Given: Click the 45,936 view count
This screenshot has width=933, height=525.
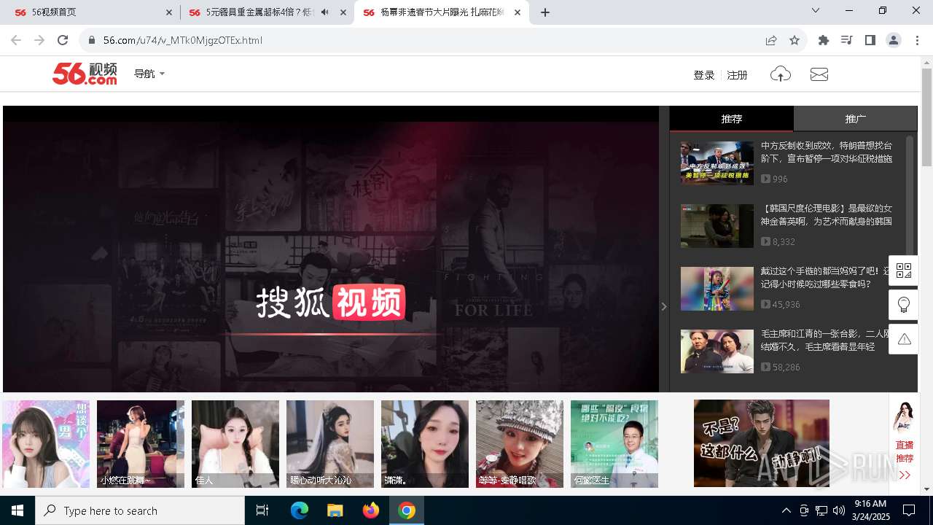Looking at the screenshot, I should [x=786, y=304].
